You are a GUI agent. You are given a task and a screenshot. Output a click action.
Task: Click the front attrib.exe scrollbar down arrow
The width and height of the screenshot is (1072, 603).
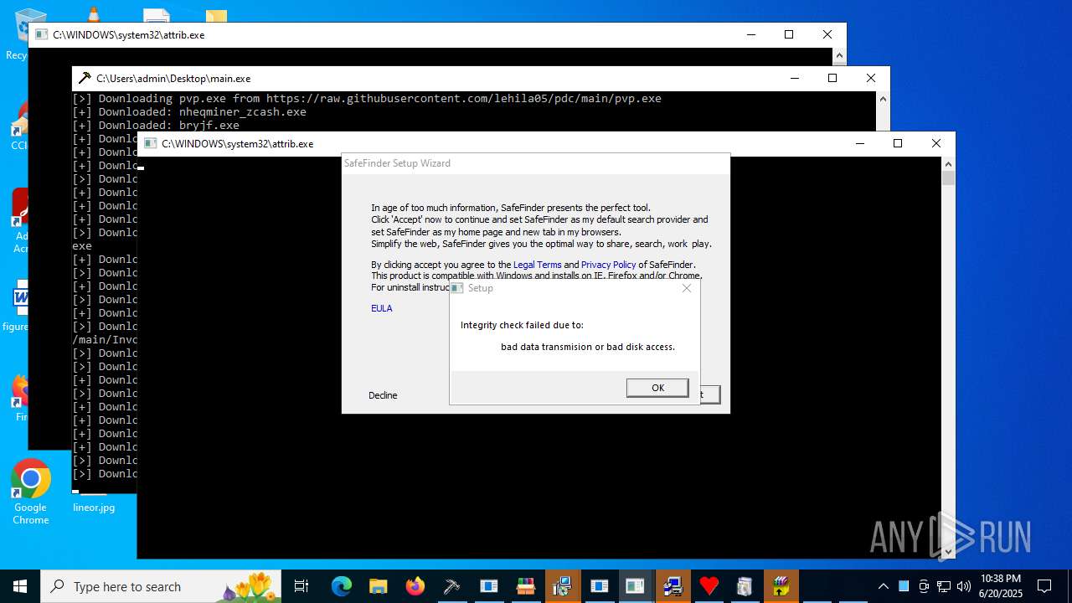click(x=948, y=552)
